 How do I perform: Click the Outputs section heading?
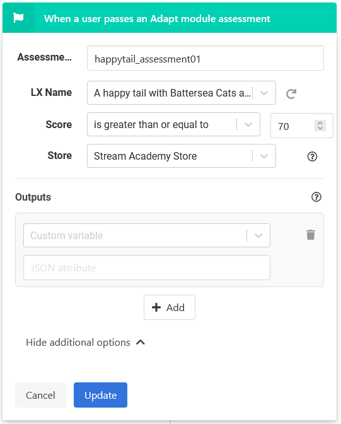33,197
